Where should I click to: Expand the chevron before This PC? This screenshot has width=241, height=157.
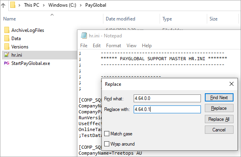[x=19, y=5]
